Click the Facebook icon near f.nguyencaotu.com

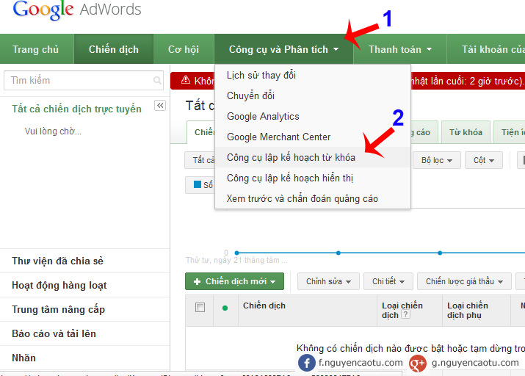pos(306,363)
